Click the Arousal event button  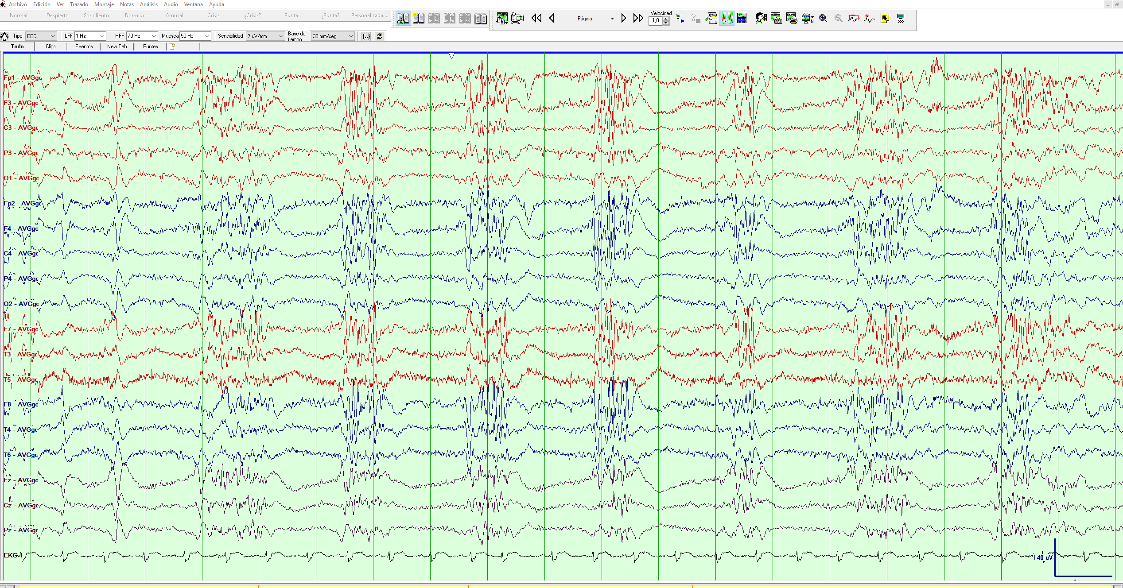(x=174, y=15)
